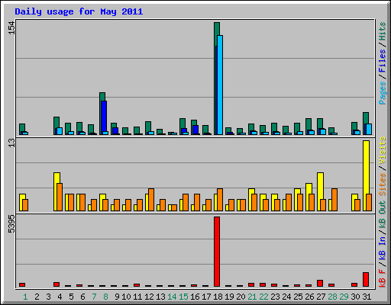
Task: Select the orange 'Sites' legend label
Action: pyautogui.click(x=382, y=185)
